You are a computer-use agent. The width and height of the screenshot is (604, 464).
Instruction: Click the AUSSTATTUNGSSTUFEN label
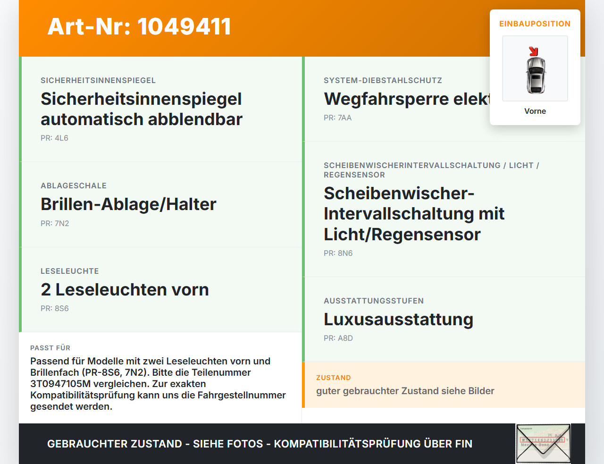(374, 301)
